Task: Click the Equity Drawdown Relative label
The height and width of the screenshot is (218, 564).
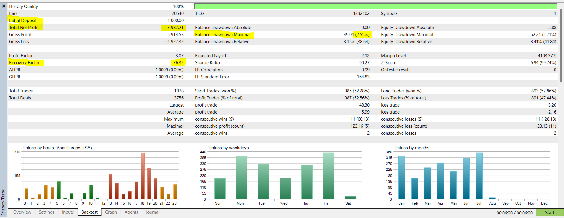Action: (x=407, y=42)
